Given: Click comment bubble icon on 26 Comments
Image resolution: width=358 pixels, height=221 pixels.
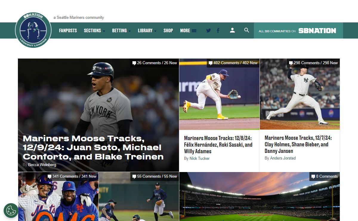Looking at the screenshot, I should (x=134, y=63).
